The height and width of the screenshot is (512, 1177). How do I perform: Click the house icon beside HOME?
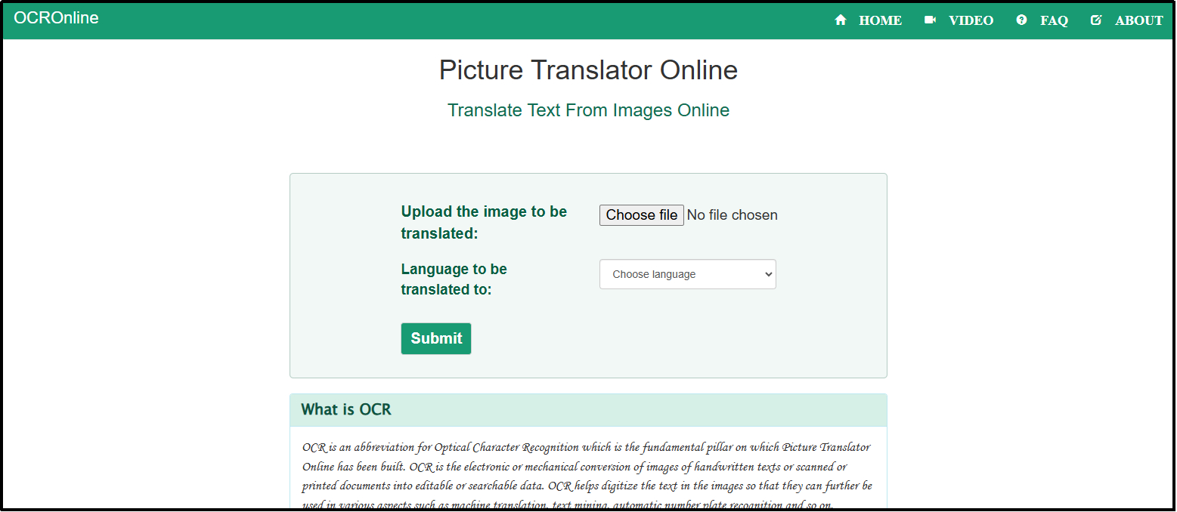tap(840, 20)
